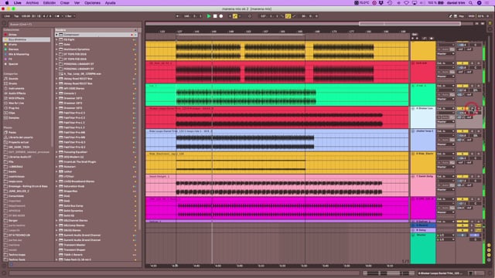Toggle the metronome button

point(57,16)
